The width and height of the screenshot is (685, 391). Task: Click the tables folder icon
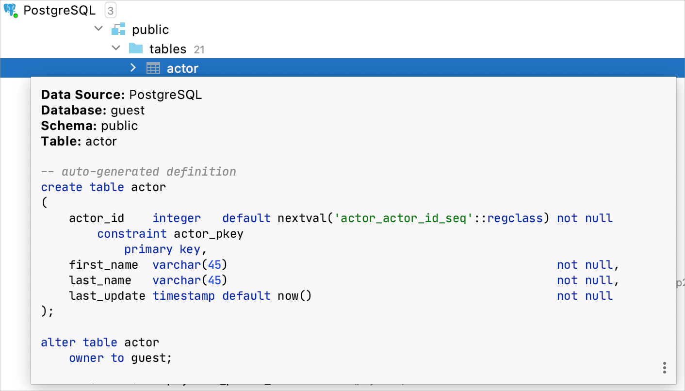click(136, 49)
